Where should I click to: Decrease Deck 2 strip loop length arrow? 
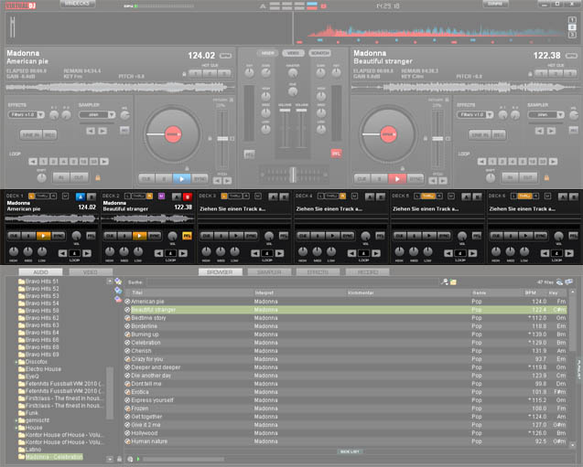coord(158,253)
